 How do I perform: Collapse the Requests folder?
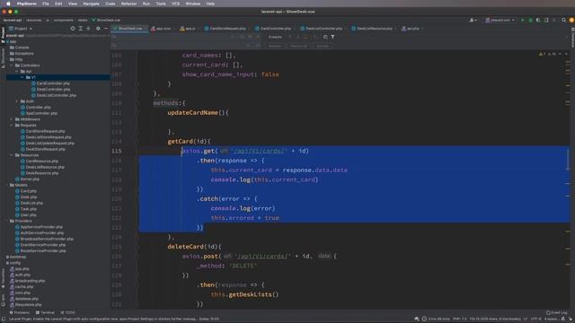coord(12,126)
